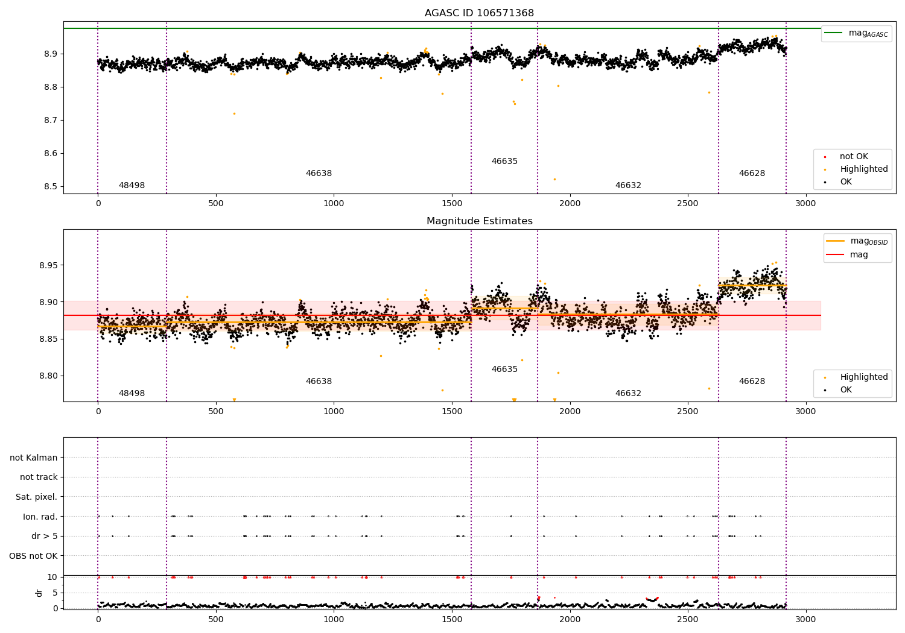This screenshot has height=633, width=905.
Task: Click the orange outlier point near 8.72 in the top plot
Action: pyautogui.click(x=234, y=114)
